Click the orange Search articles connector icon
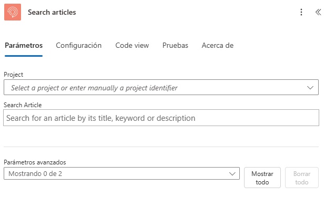Viewport: 325px width, 197px height. coord(13,12)
